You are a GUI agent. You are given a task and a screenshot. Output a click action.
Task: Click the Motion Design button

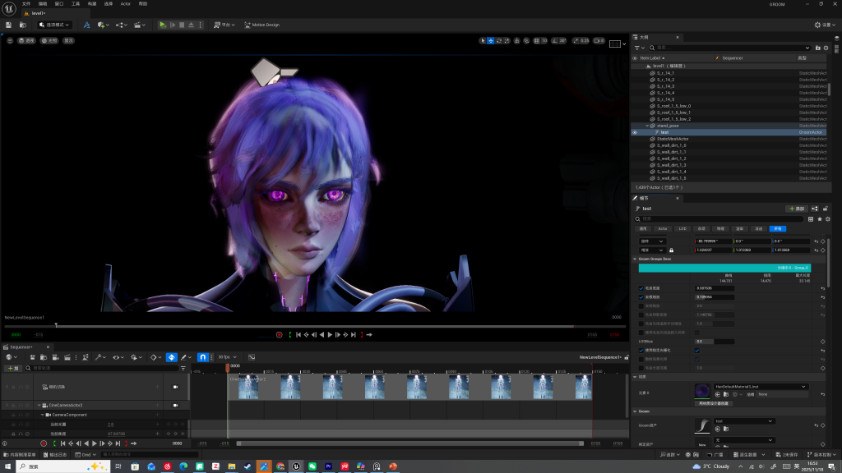point(263,25)
